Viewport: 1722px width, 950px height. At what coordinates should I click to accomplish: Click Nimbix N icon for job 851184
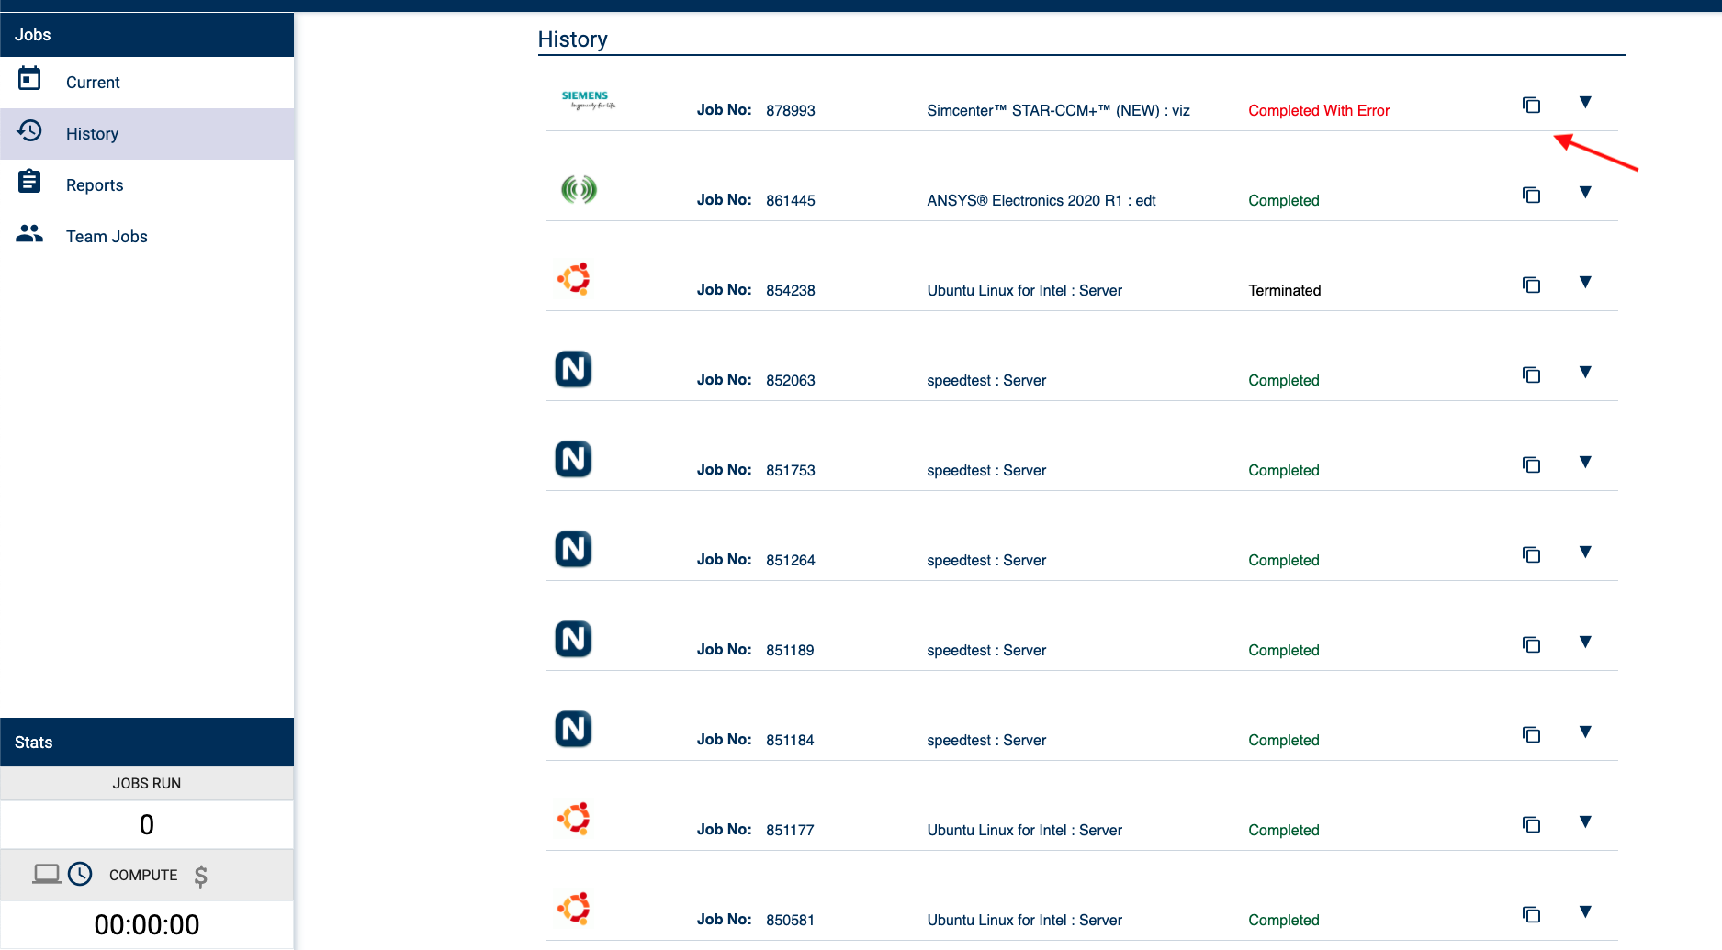pos(573,729)
